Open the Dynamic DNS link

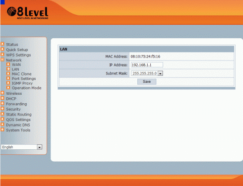tap(18, 125)
